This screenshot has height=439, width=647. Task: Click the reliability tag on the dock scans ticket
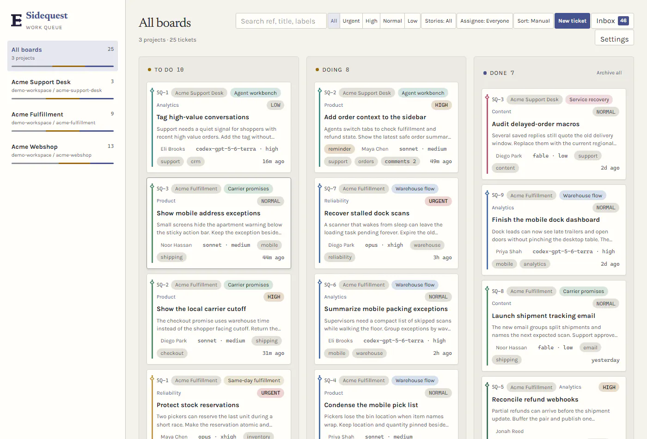pyautogui.click(x=340, y=257)
